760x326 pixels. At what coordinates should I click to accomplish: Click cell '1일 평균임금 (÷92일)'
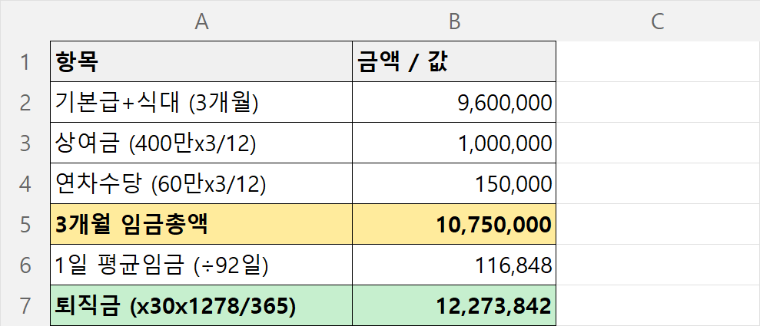pos(201,265)
